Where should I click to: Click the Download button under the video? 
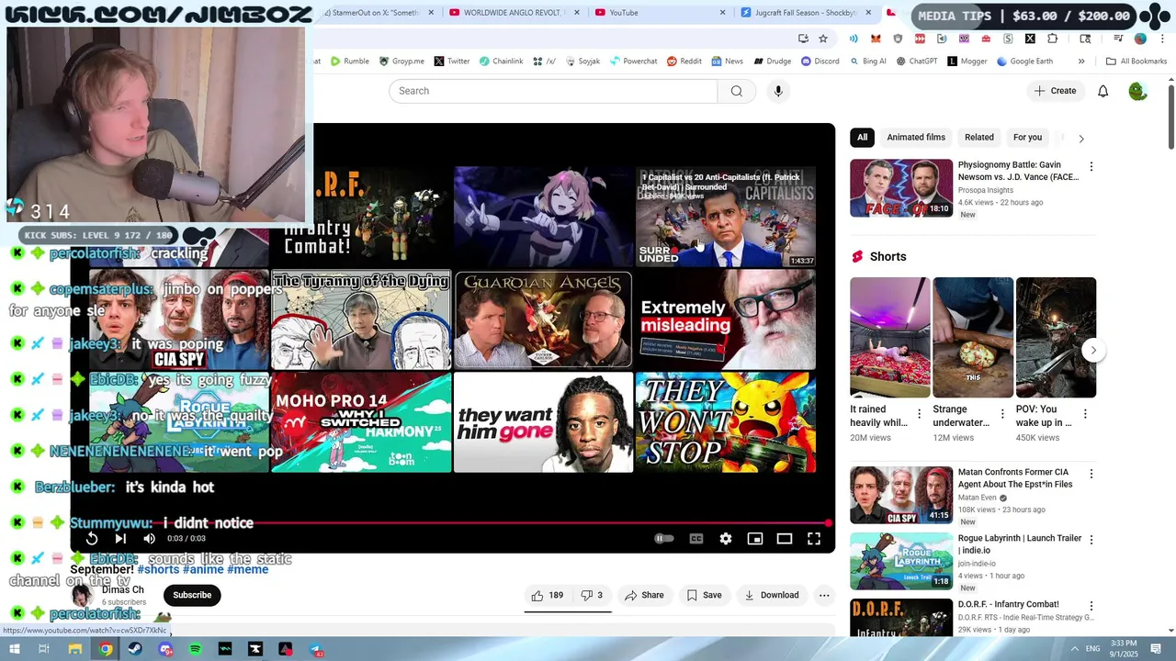[772, 595]
